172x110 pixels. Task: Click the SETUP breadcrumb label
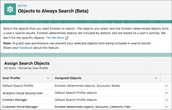coord(22,6)
